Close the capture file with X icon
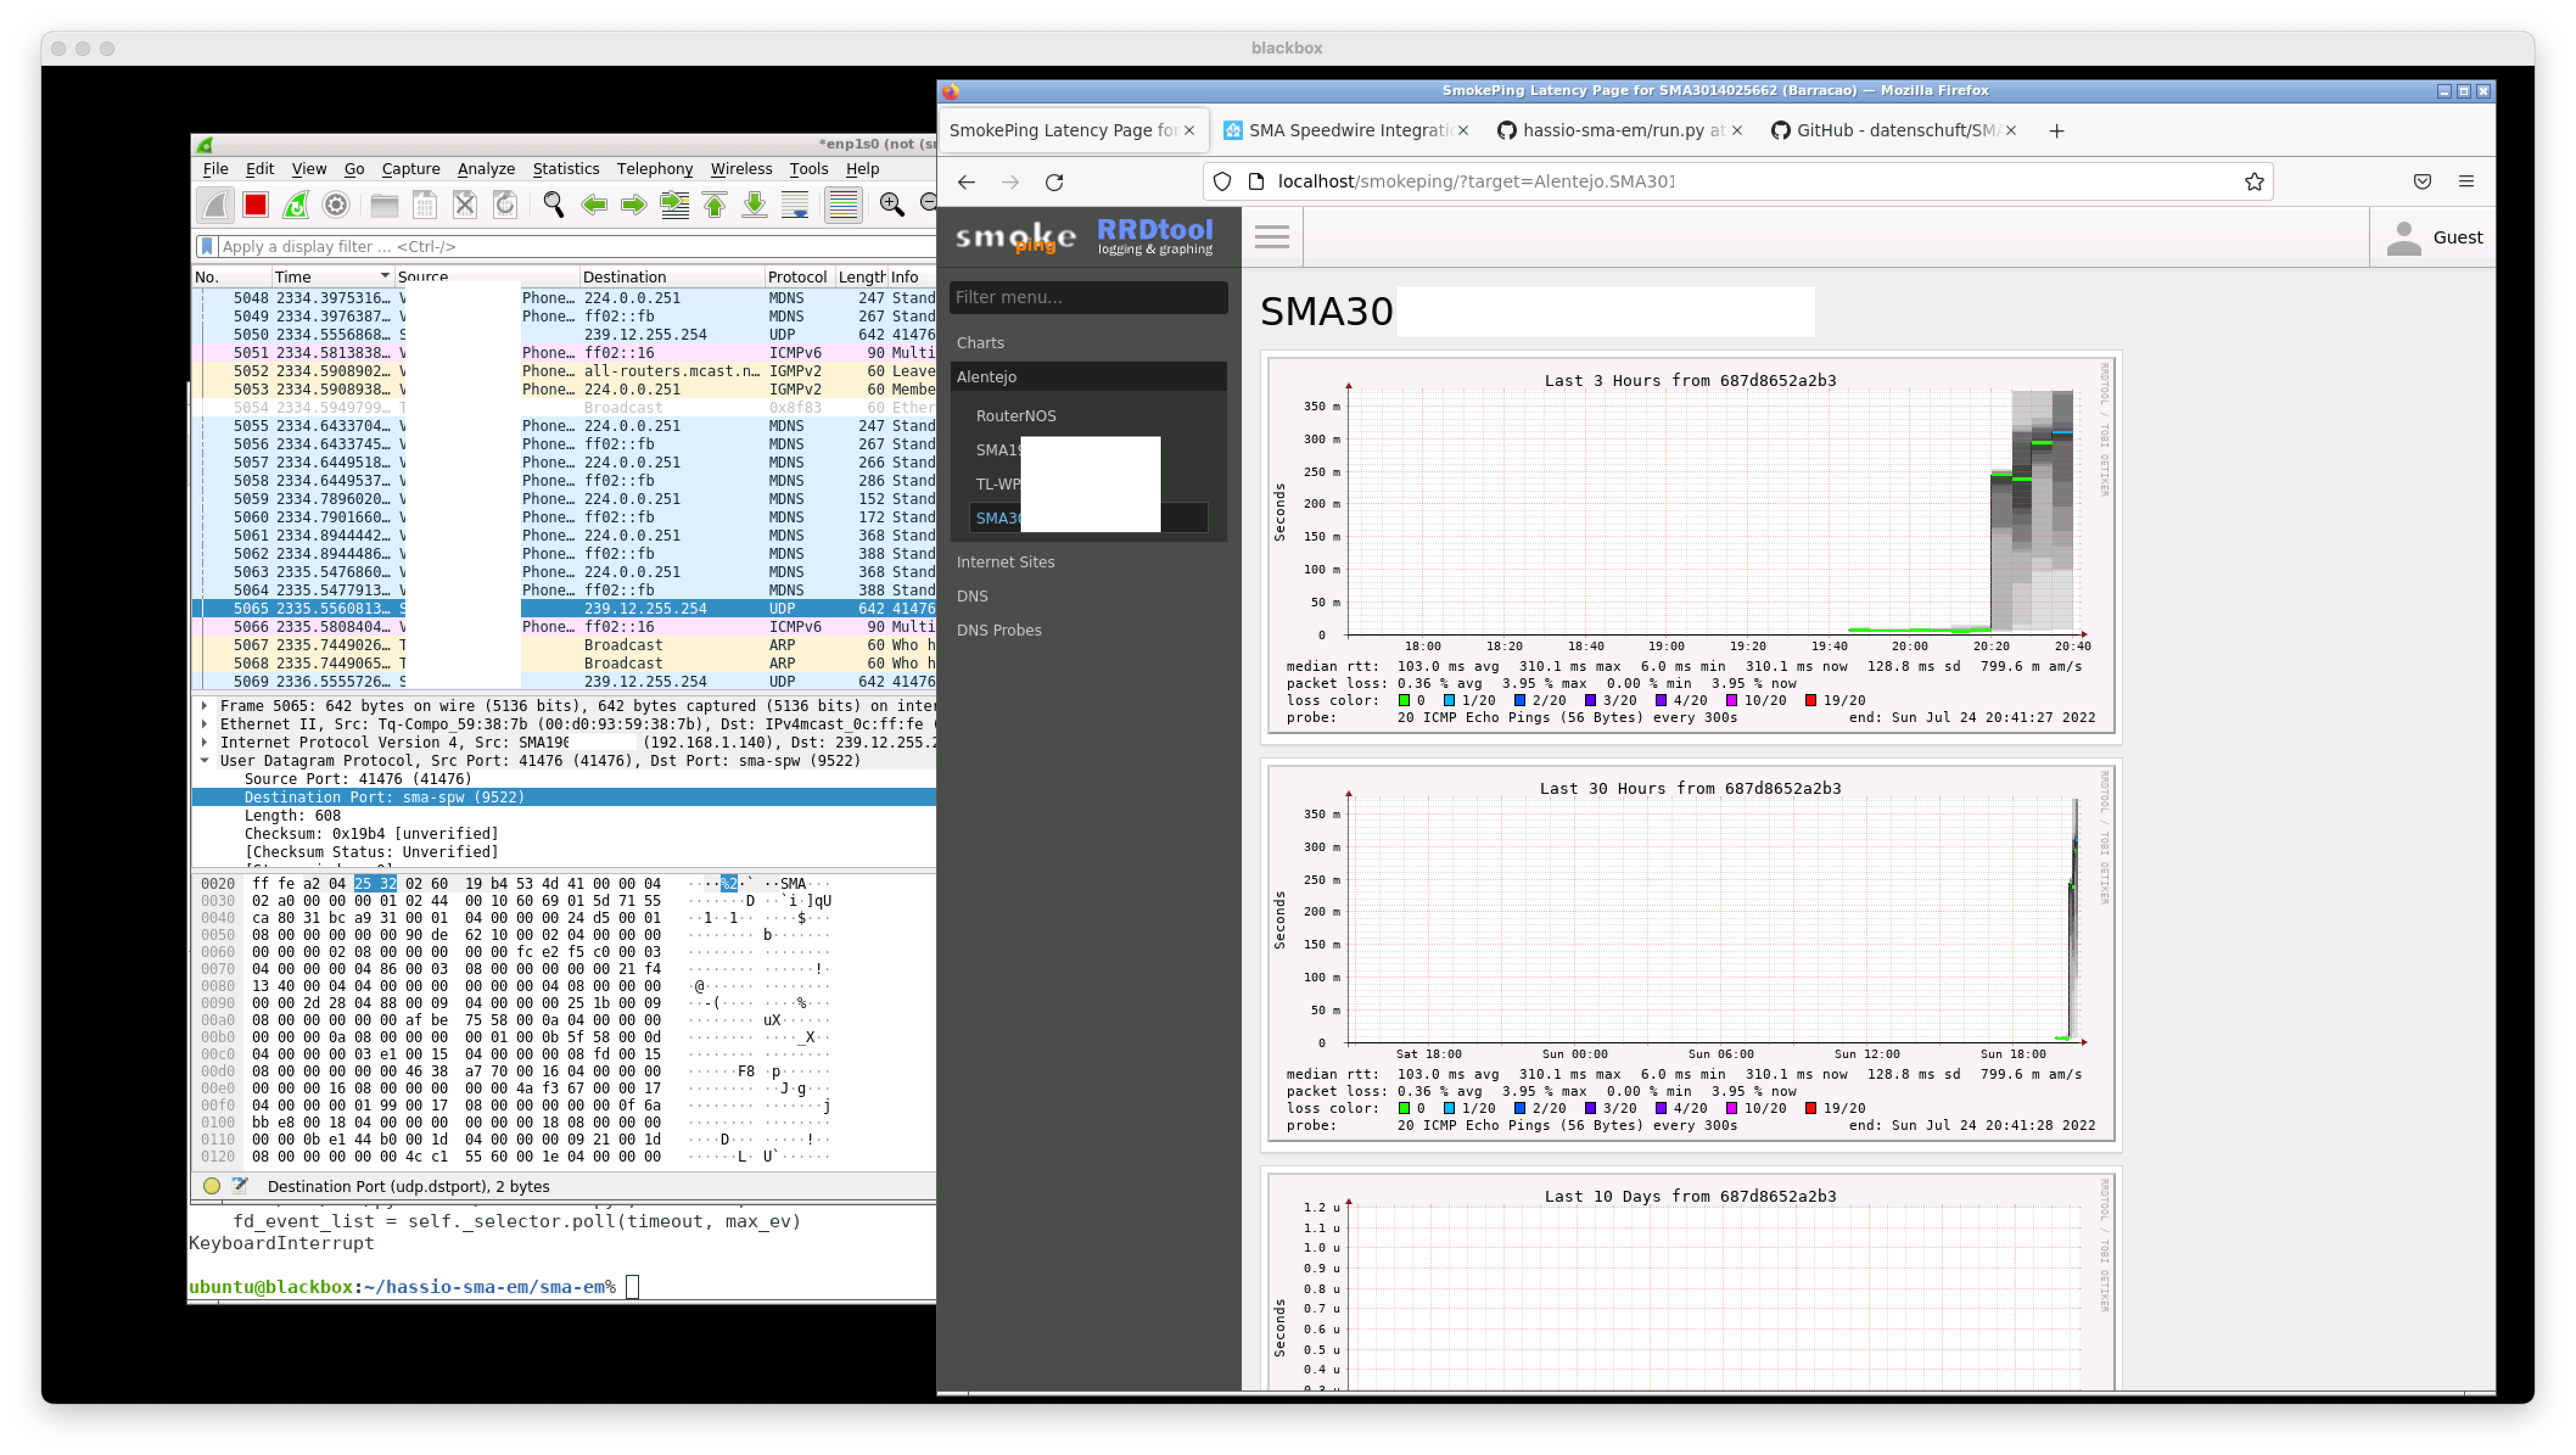 tap(465, 205)
